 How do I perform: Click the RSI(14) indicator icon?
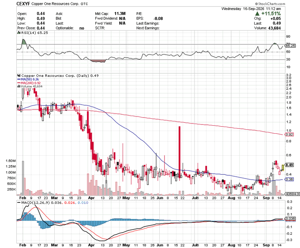(19, 33)
